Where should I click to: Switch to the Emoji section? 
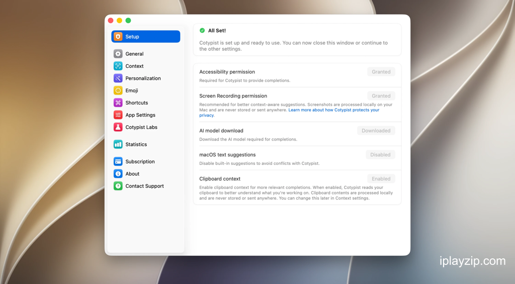(x=145, y=90)
